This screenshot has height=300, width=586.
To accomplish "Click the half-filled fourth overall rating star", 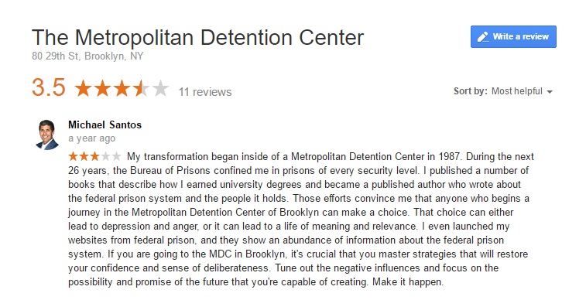I will click(141, 89).
